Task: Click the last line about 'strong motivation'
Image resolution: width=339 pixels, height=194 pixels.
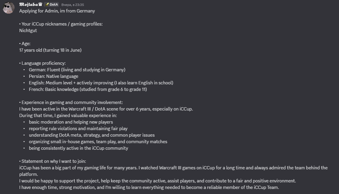Action: pyautogui.click(x=149, y=187)
